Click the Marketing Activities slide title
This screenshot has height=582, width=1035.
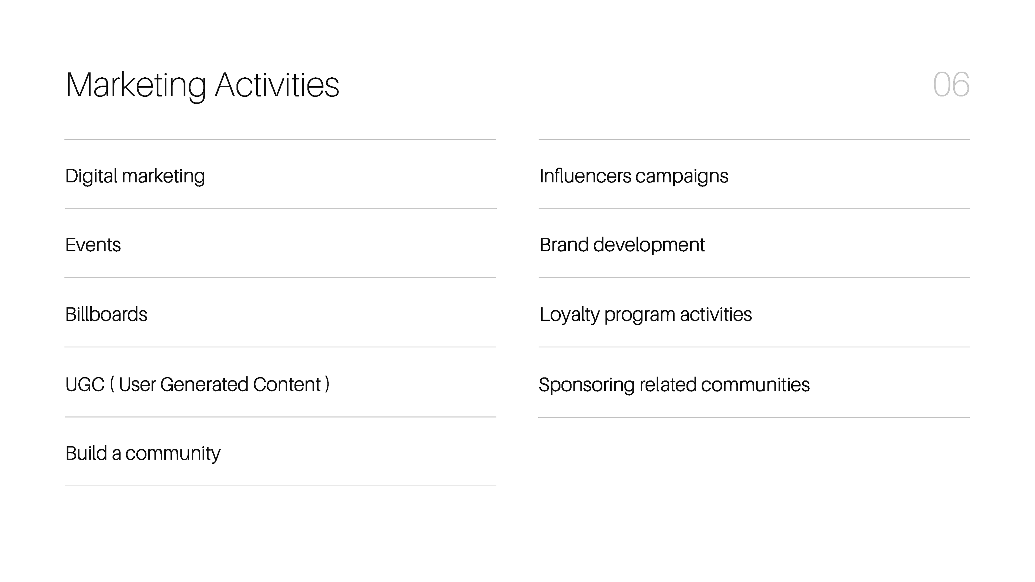[202, 85]
